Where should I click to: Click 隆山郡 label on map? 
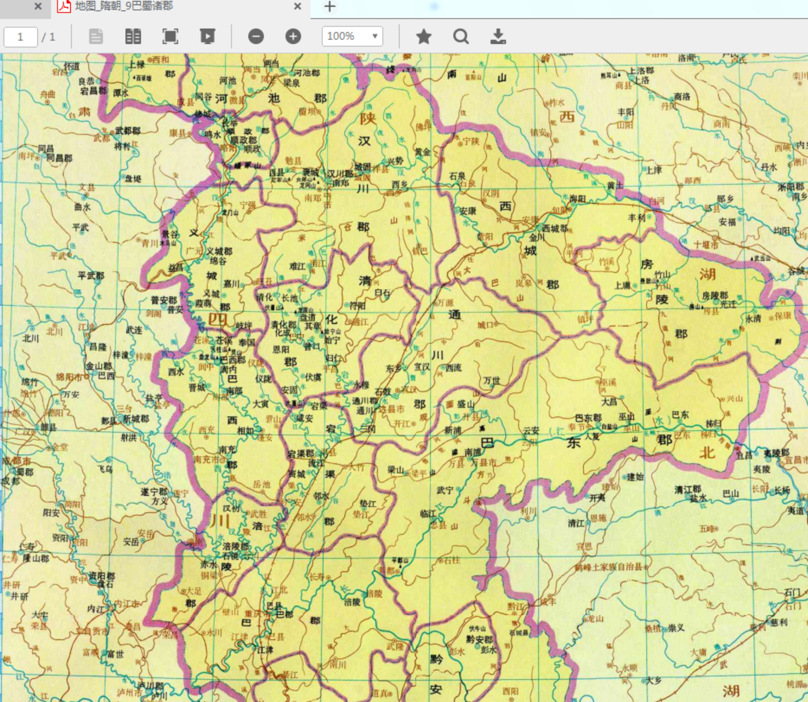pos(36,558)
